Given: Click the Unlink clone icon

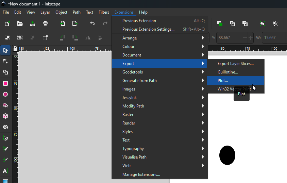Looking at the screenshot, I should [245, 23].
